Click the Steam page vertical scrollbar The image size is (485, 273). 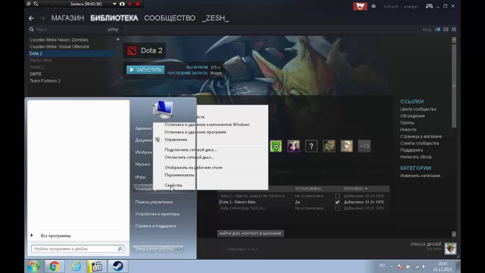(454, 86)
